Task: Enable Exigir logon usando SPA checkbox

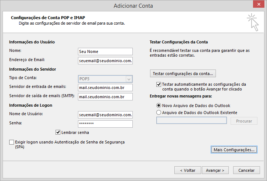Action: 11,142
